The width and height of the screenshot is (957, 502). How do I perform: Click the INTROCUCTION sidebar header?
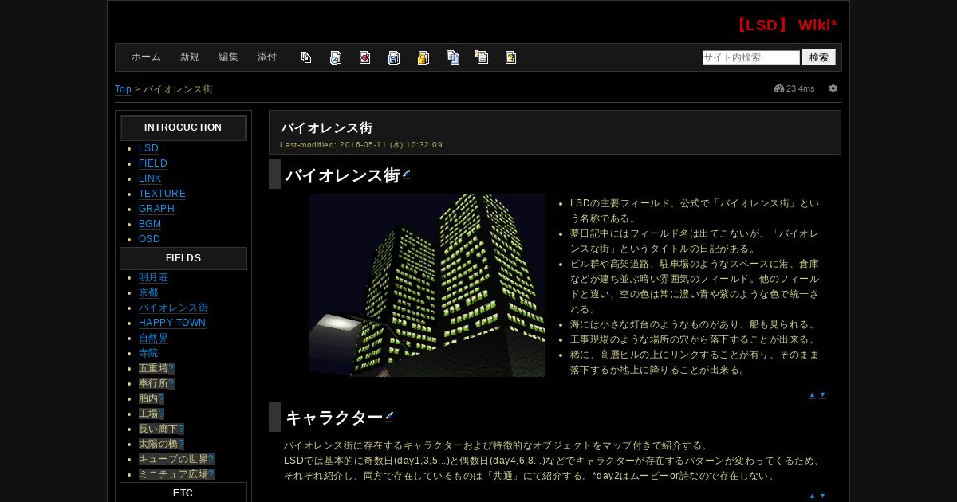[183, 127]
